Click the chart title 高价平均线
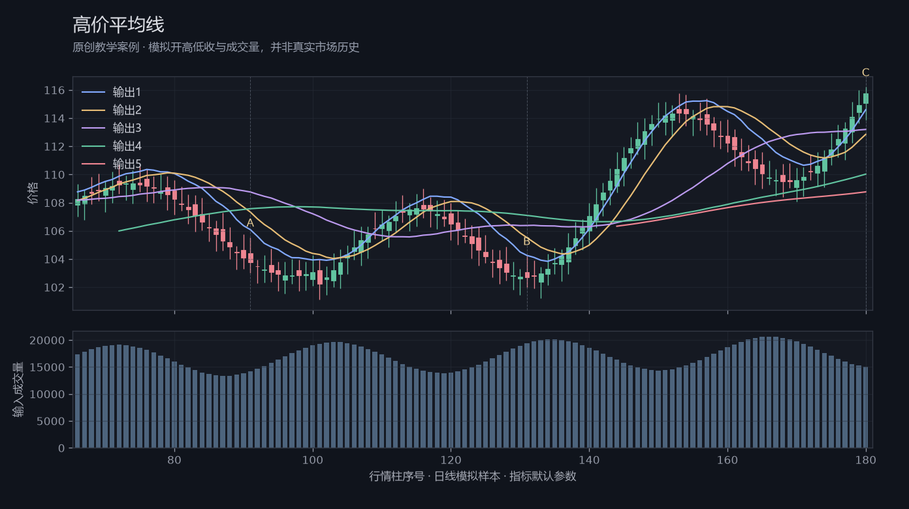This screenshot has height=509, width=909. (118, 25)
